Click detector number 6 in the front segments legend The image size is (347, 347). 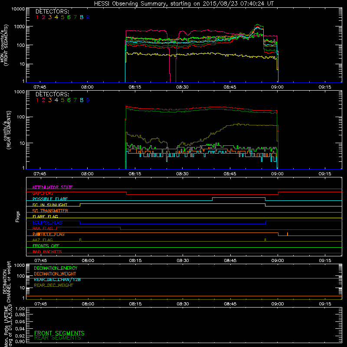(x=69, y=17)
